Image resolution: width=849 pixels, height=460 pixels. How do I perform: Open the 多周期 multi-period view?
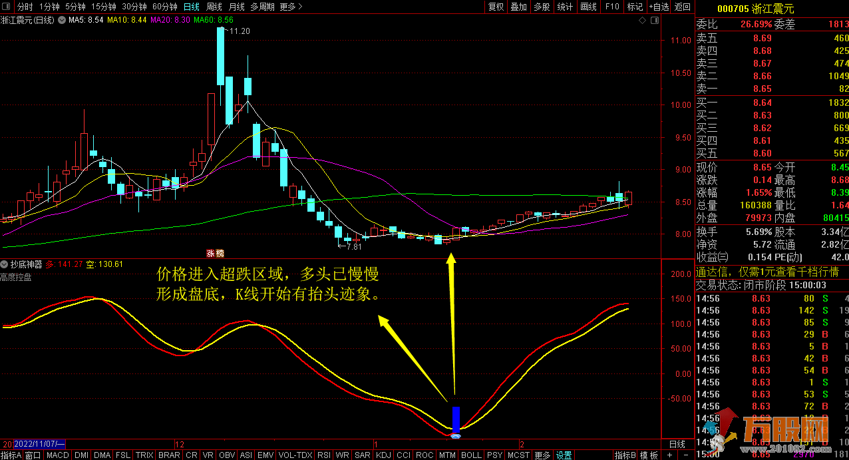(x=263, y=7)
